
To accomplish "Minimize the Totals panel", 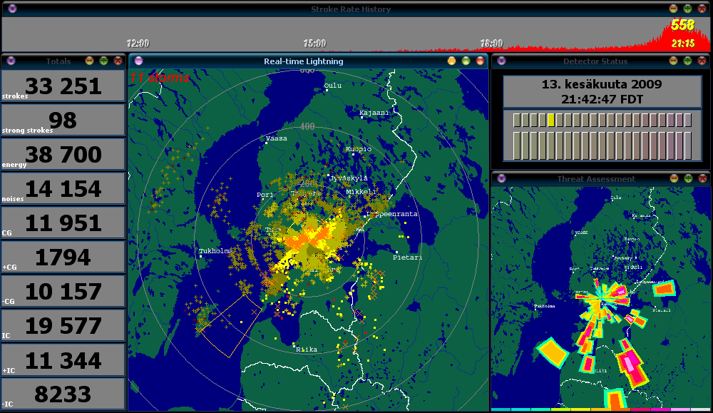I will 90,61.
